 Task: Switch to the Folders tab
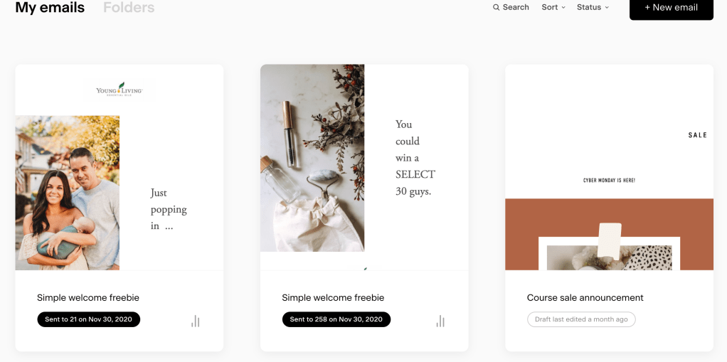(x=129, y=8)
